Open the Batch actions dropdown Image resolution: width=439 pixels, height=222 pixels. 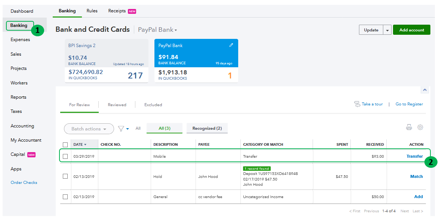click(x=89, y=128)
